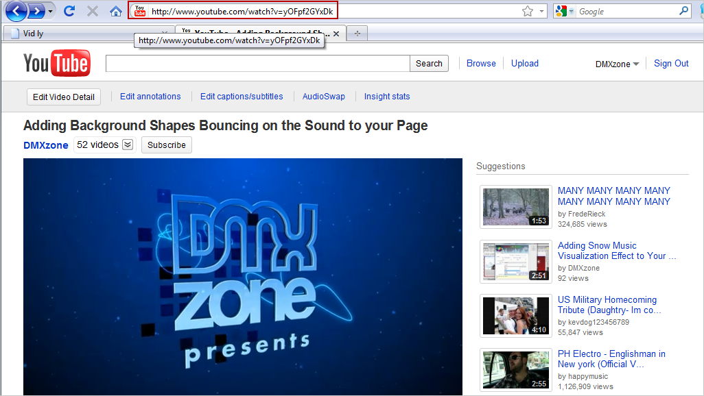
Task: Click the YouTube search input field
Action: (258, 63)
